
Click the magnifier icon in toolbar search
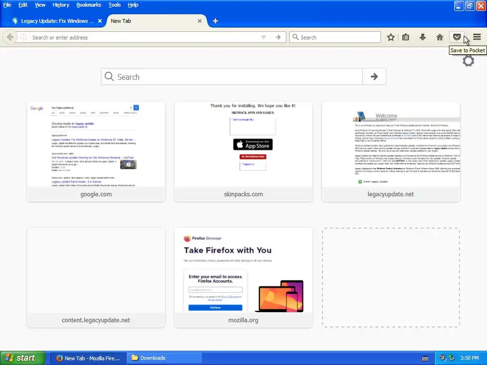(x=296, y=37)
